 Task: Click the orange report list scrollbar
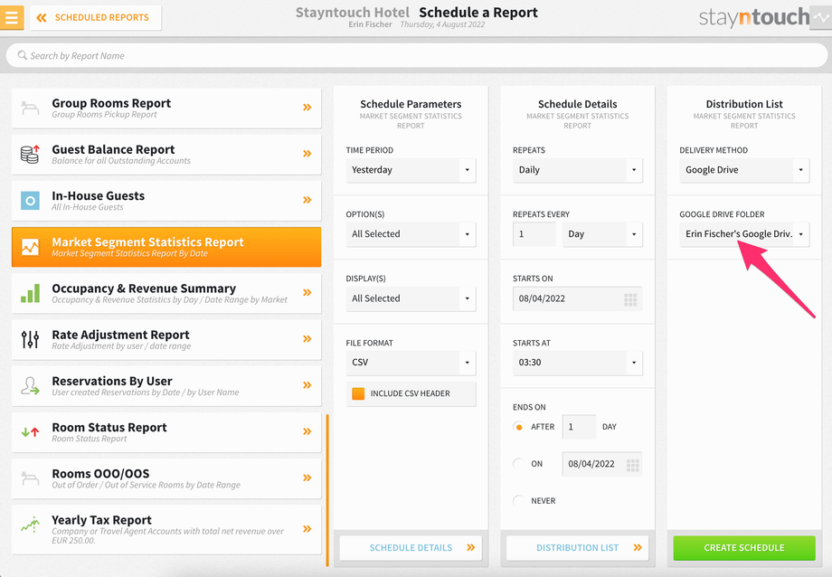327,490
